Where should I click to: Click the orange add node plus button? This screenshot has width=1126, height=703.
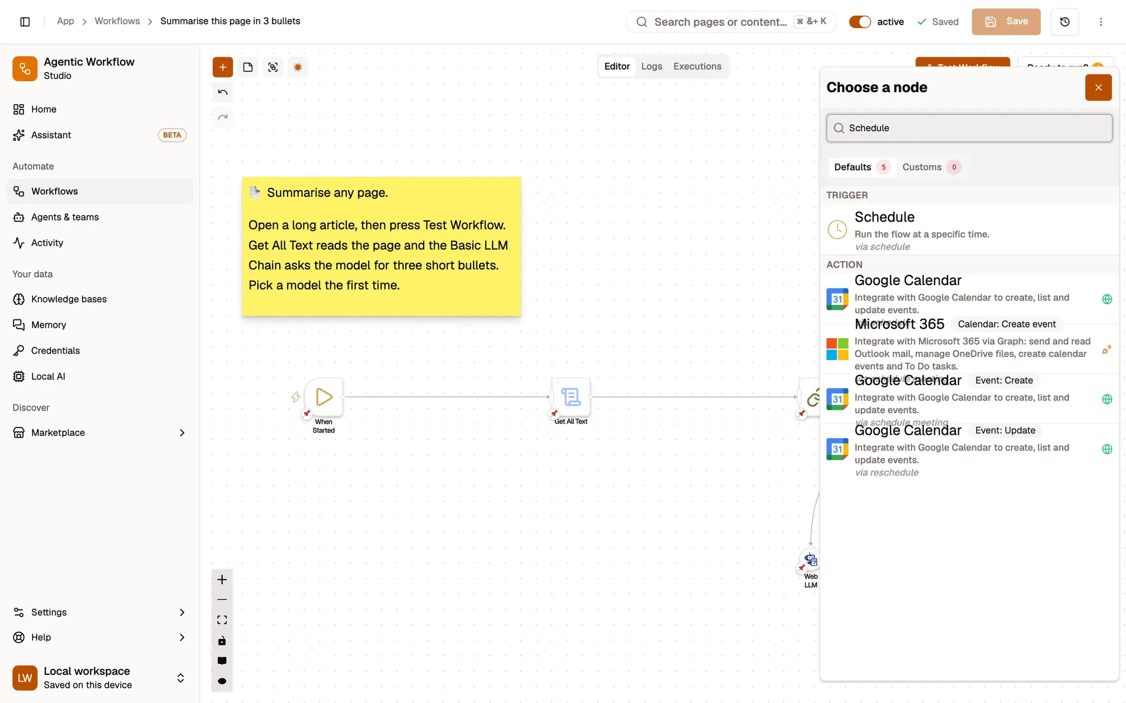pos(222,67)
